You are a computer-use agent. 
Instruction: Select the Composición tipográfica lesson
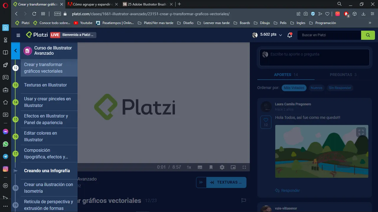[x=49, y=153]
